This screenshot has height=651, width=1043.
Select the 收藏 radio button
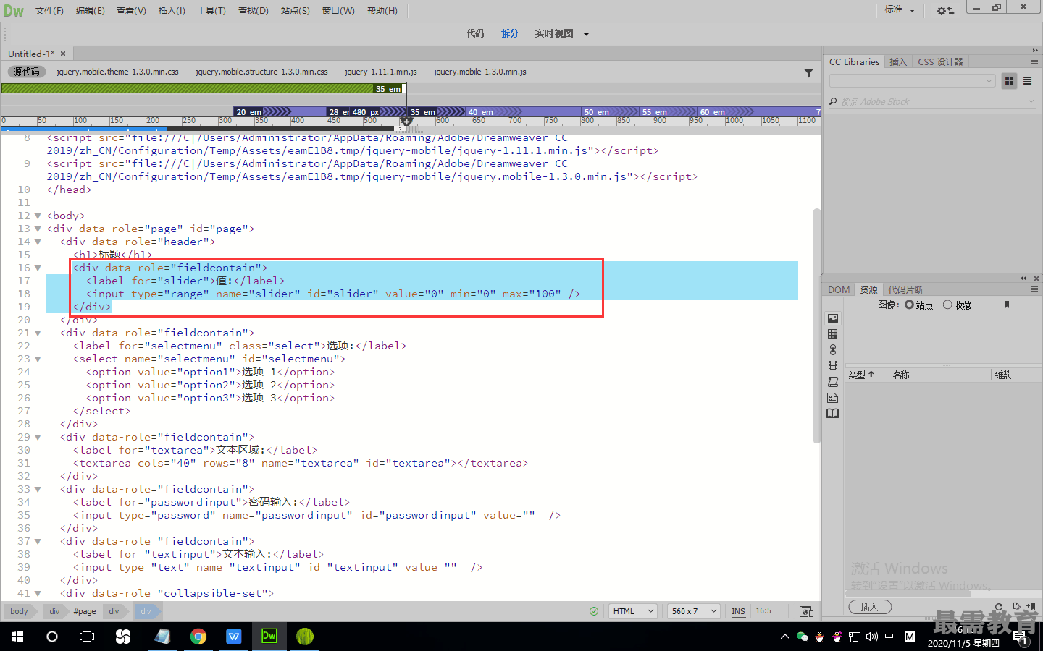point(947,305)
